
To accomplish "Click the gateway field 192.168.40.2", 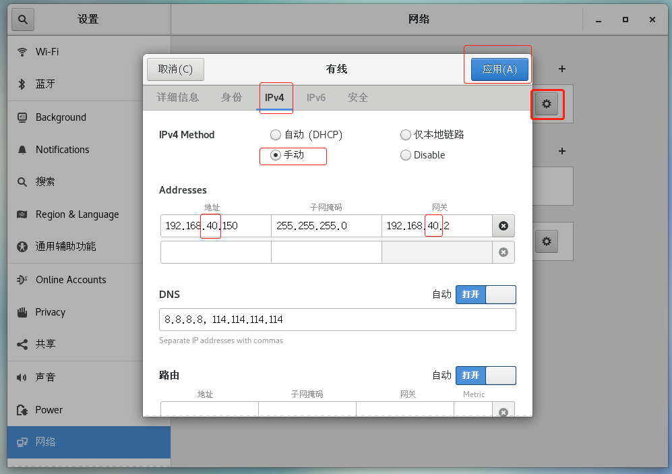I will [x=437, y=226].
